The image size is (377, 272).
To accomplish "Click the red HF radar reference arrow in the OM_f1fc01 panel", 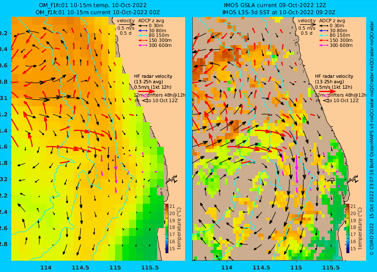I will [147, 91].
